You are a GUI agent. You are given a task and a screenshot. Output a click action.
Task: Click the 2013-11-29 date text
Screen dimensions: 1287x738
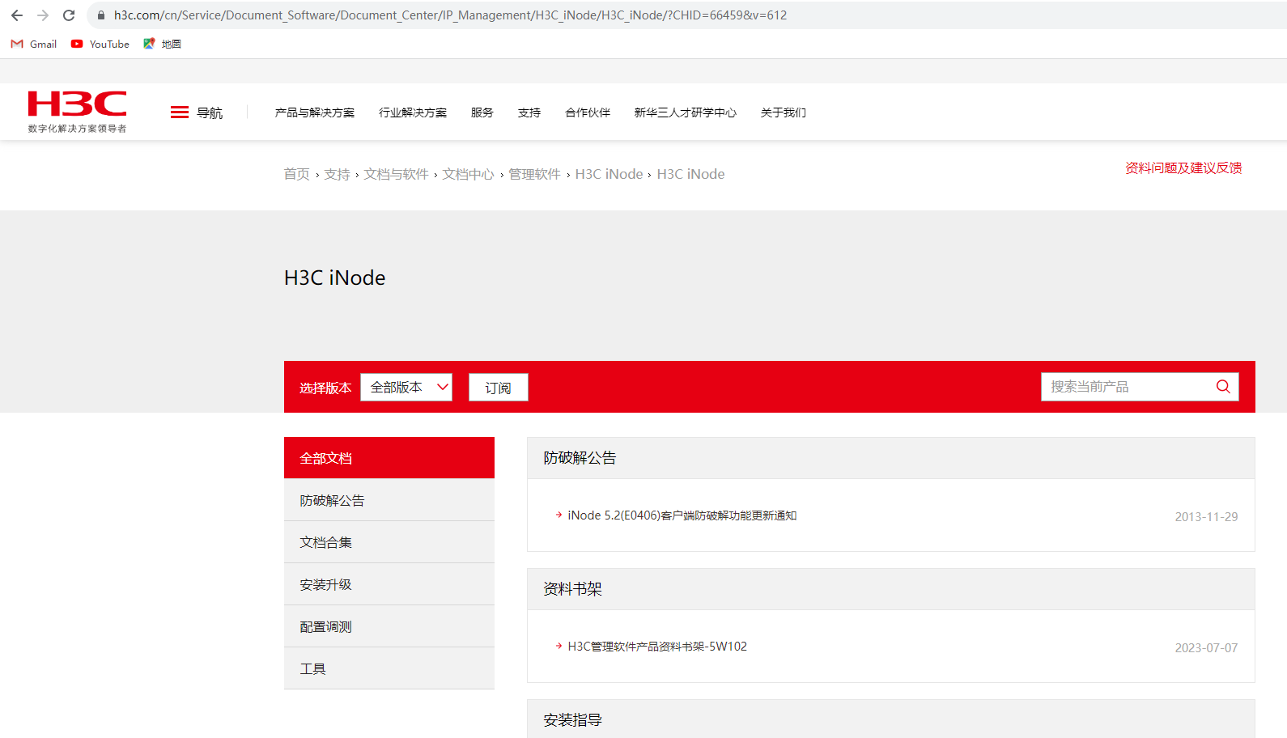pyautogui.click(x=1206, y=516)
